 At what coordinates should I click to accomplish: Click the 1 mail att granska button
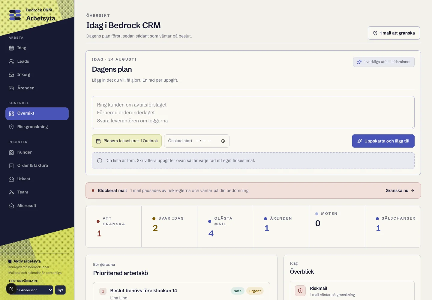pyautogui.click(x=394, y=33)
